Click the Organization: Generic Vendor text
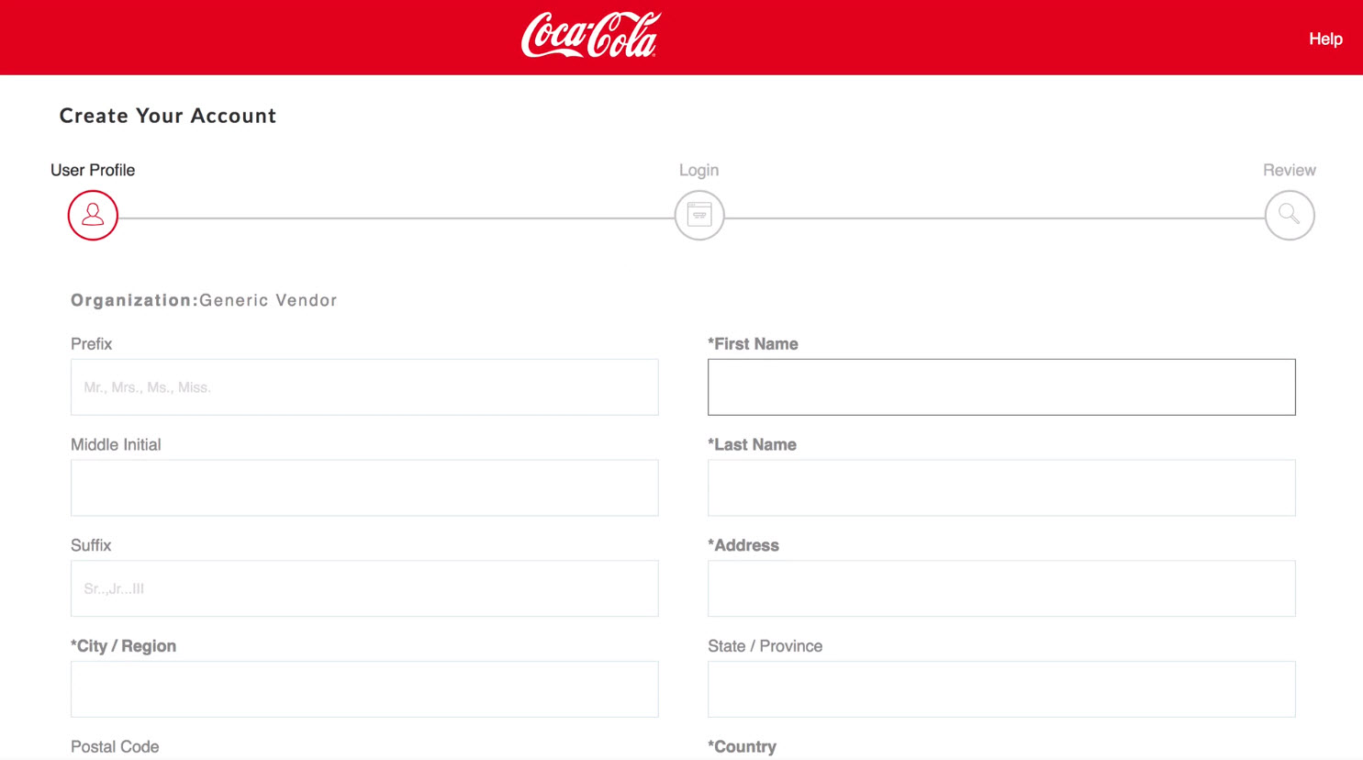Viewport: 1363px width, 760px height. click(204, 300)
